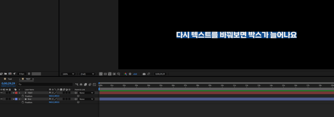
Task: Toggle solo box on TEXT layer
Action: tap(7, 93)
